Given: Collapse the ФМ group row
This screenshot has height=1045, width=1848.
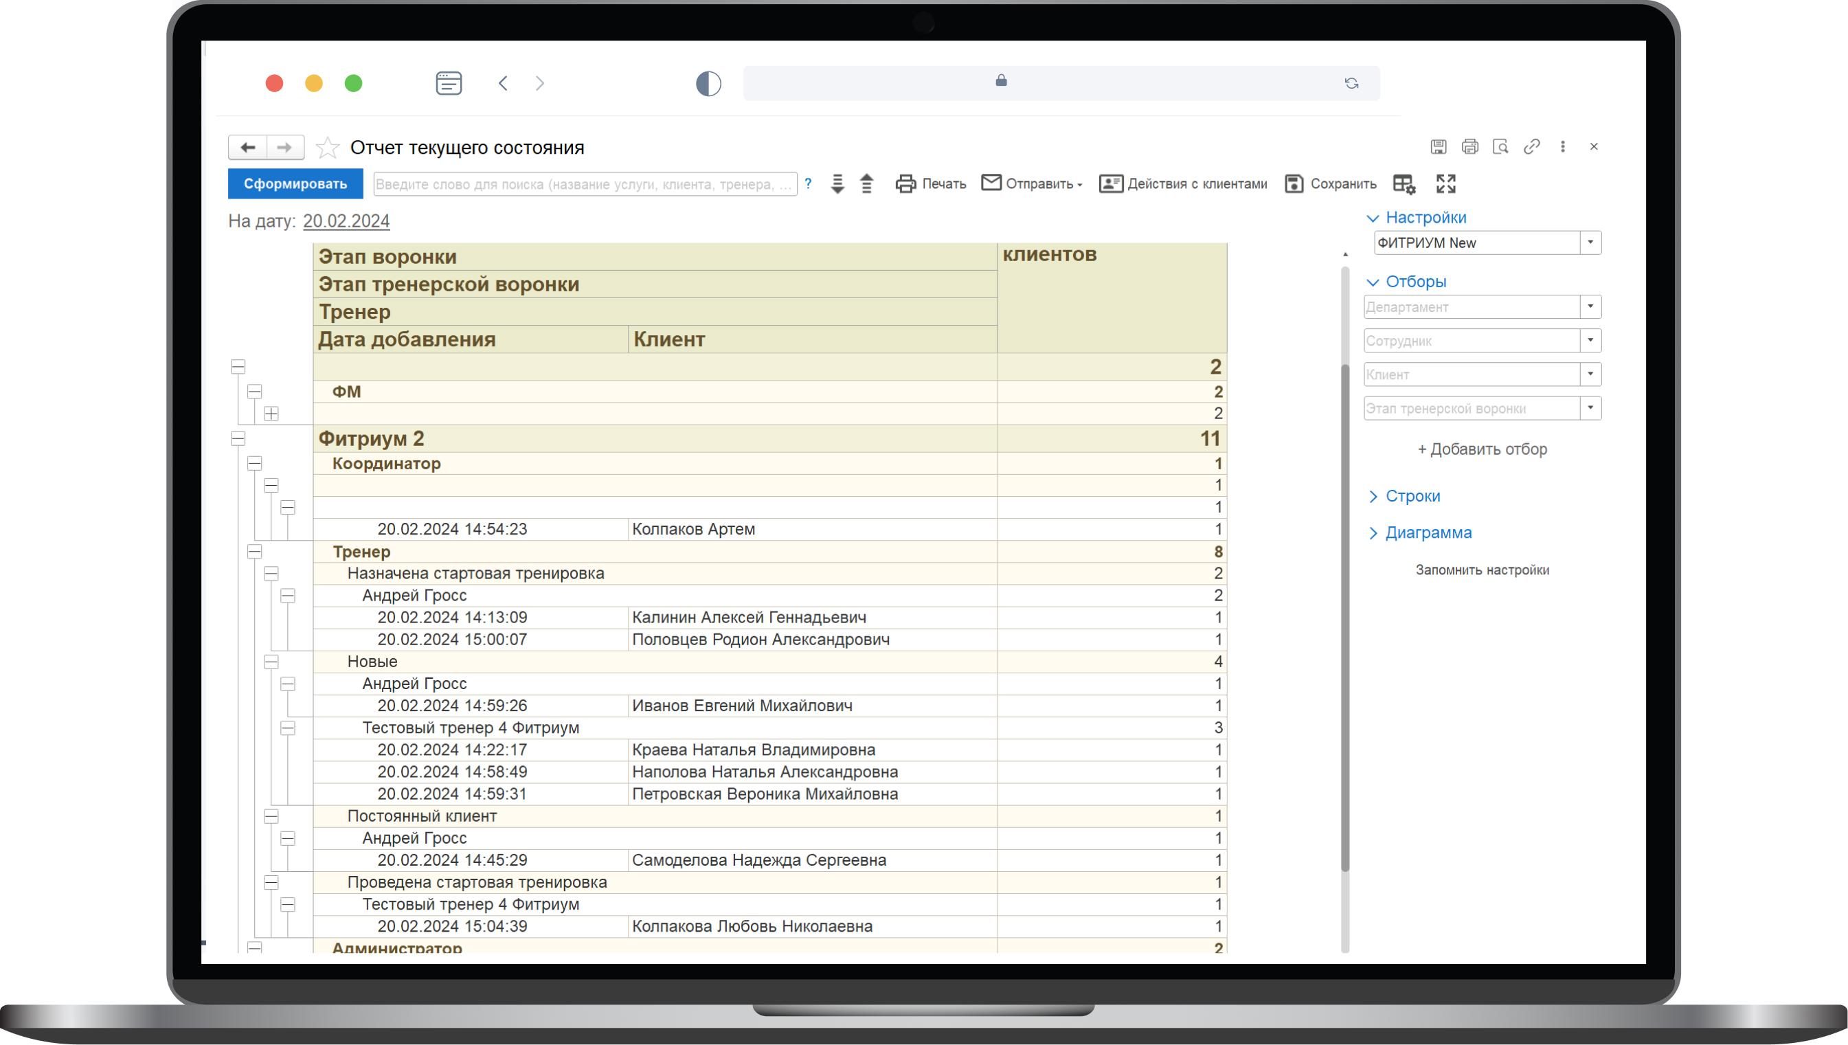Looking at the screenshot, I should pyautogui.click(x=255, y=391).
